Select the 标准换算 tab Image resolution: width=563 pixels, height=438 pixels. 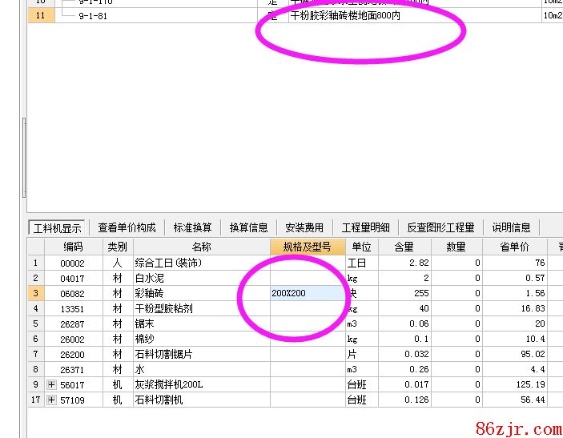[192, 227]
